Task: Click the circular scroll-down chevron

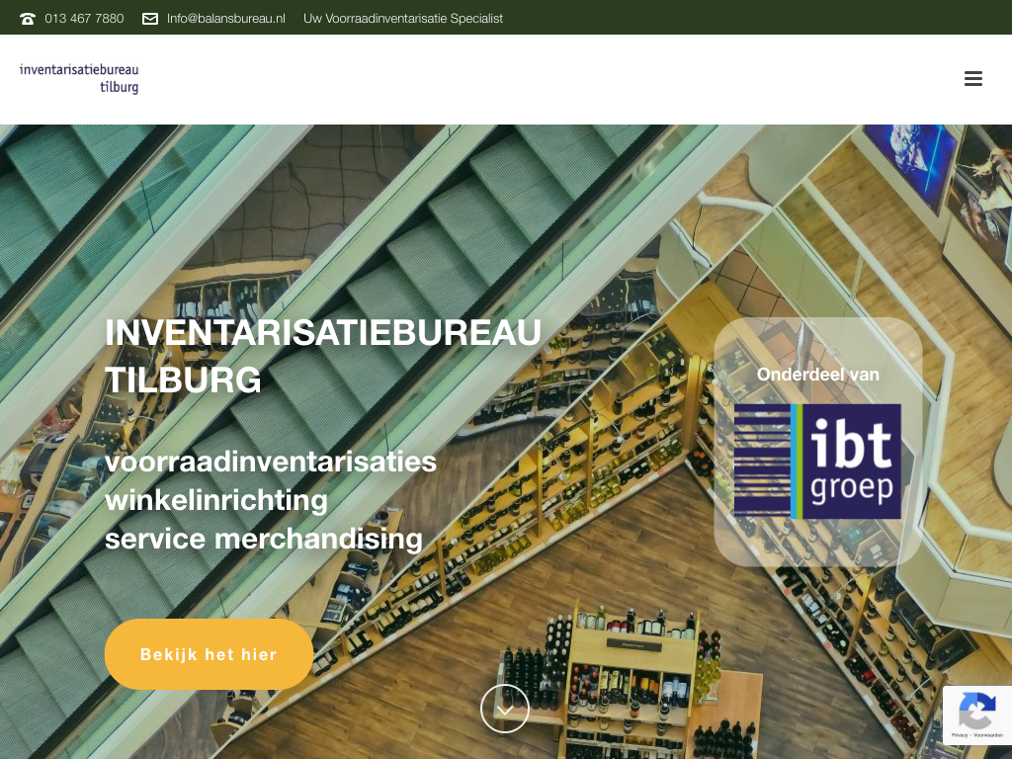Action: [505, 709]
